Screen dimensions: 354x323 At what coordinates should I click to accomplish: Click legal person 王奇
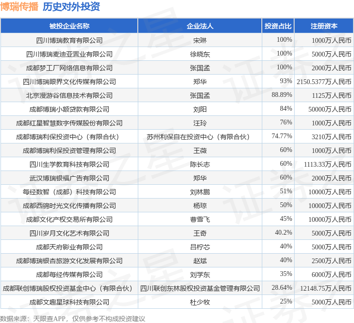tap(200, 233)
